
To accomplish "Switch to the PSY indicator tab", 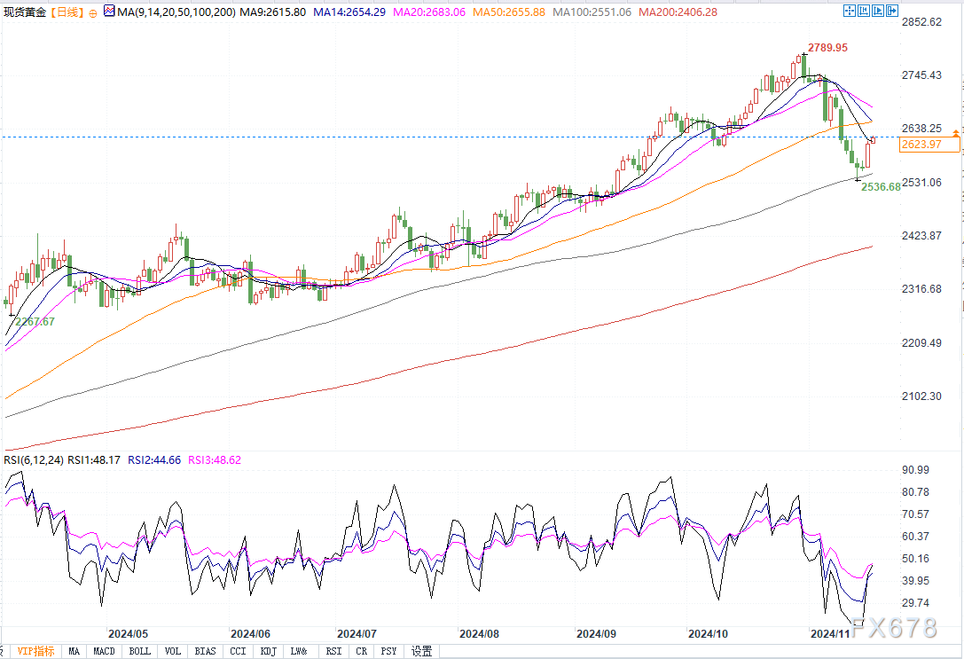I will tap(388, 651).
